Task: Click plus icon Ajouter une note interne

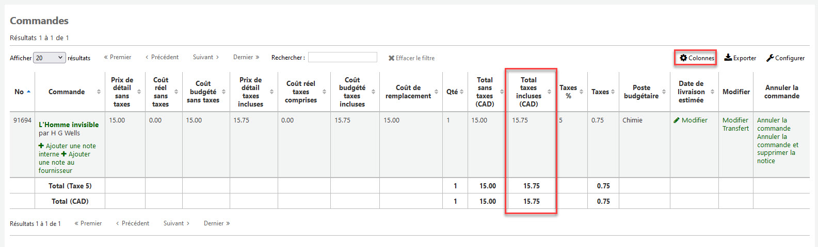Action: pos(41,146)
